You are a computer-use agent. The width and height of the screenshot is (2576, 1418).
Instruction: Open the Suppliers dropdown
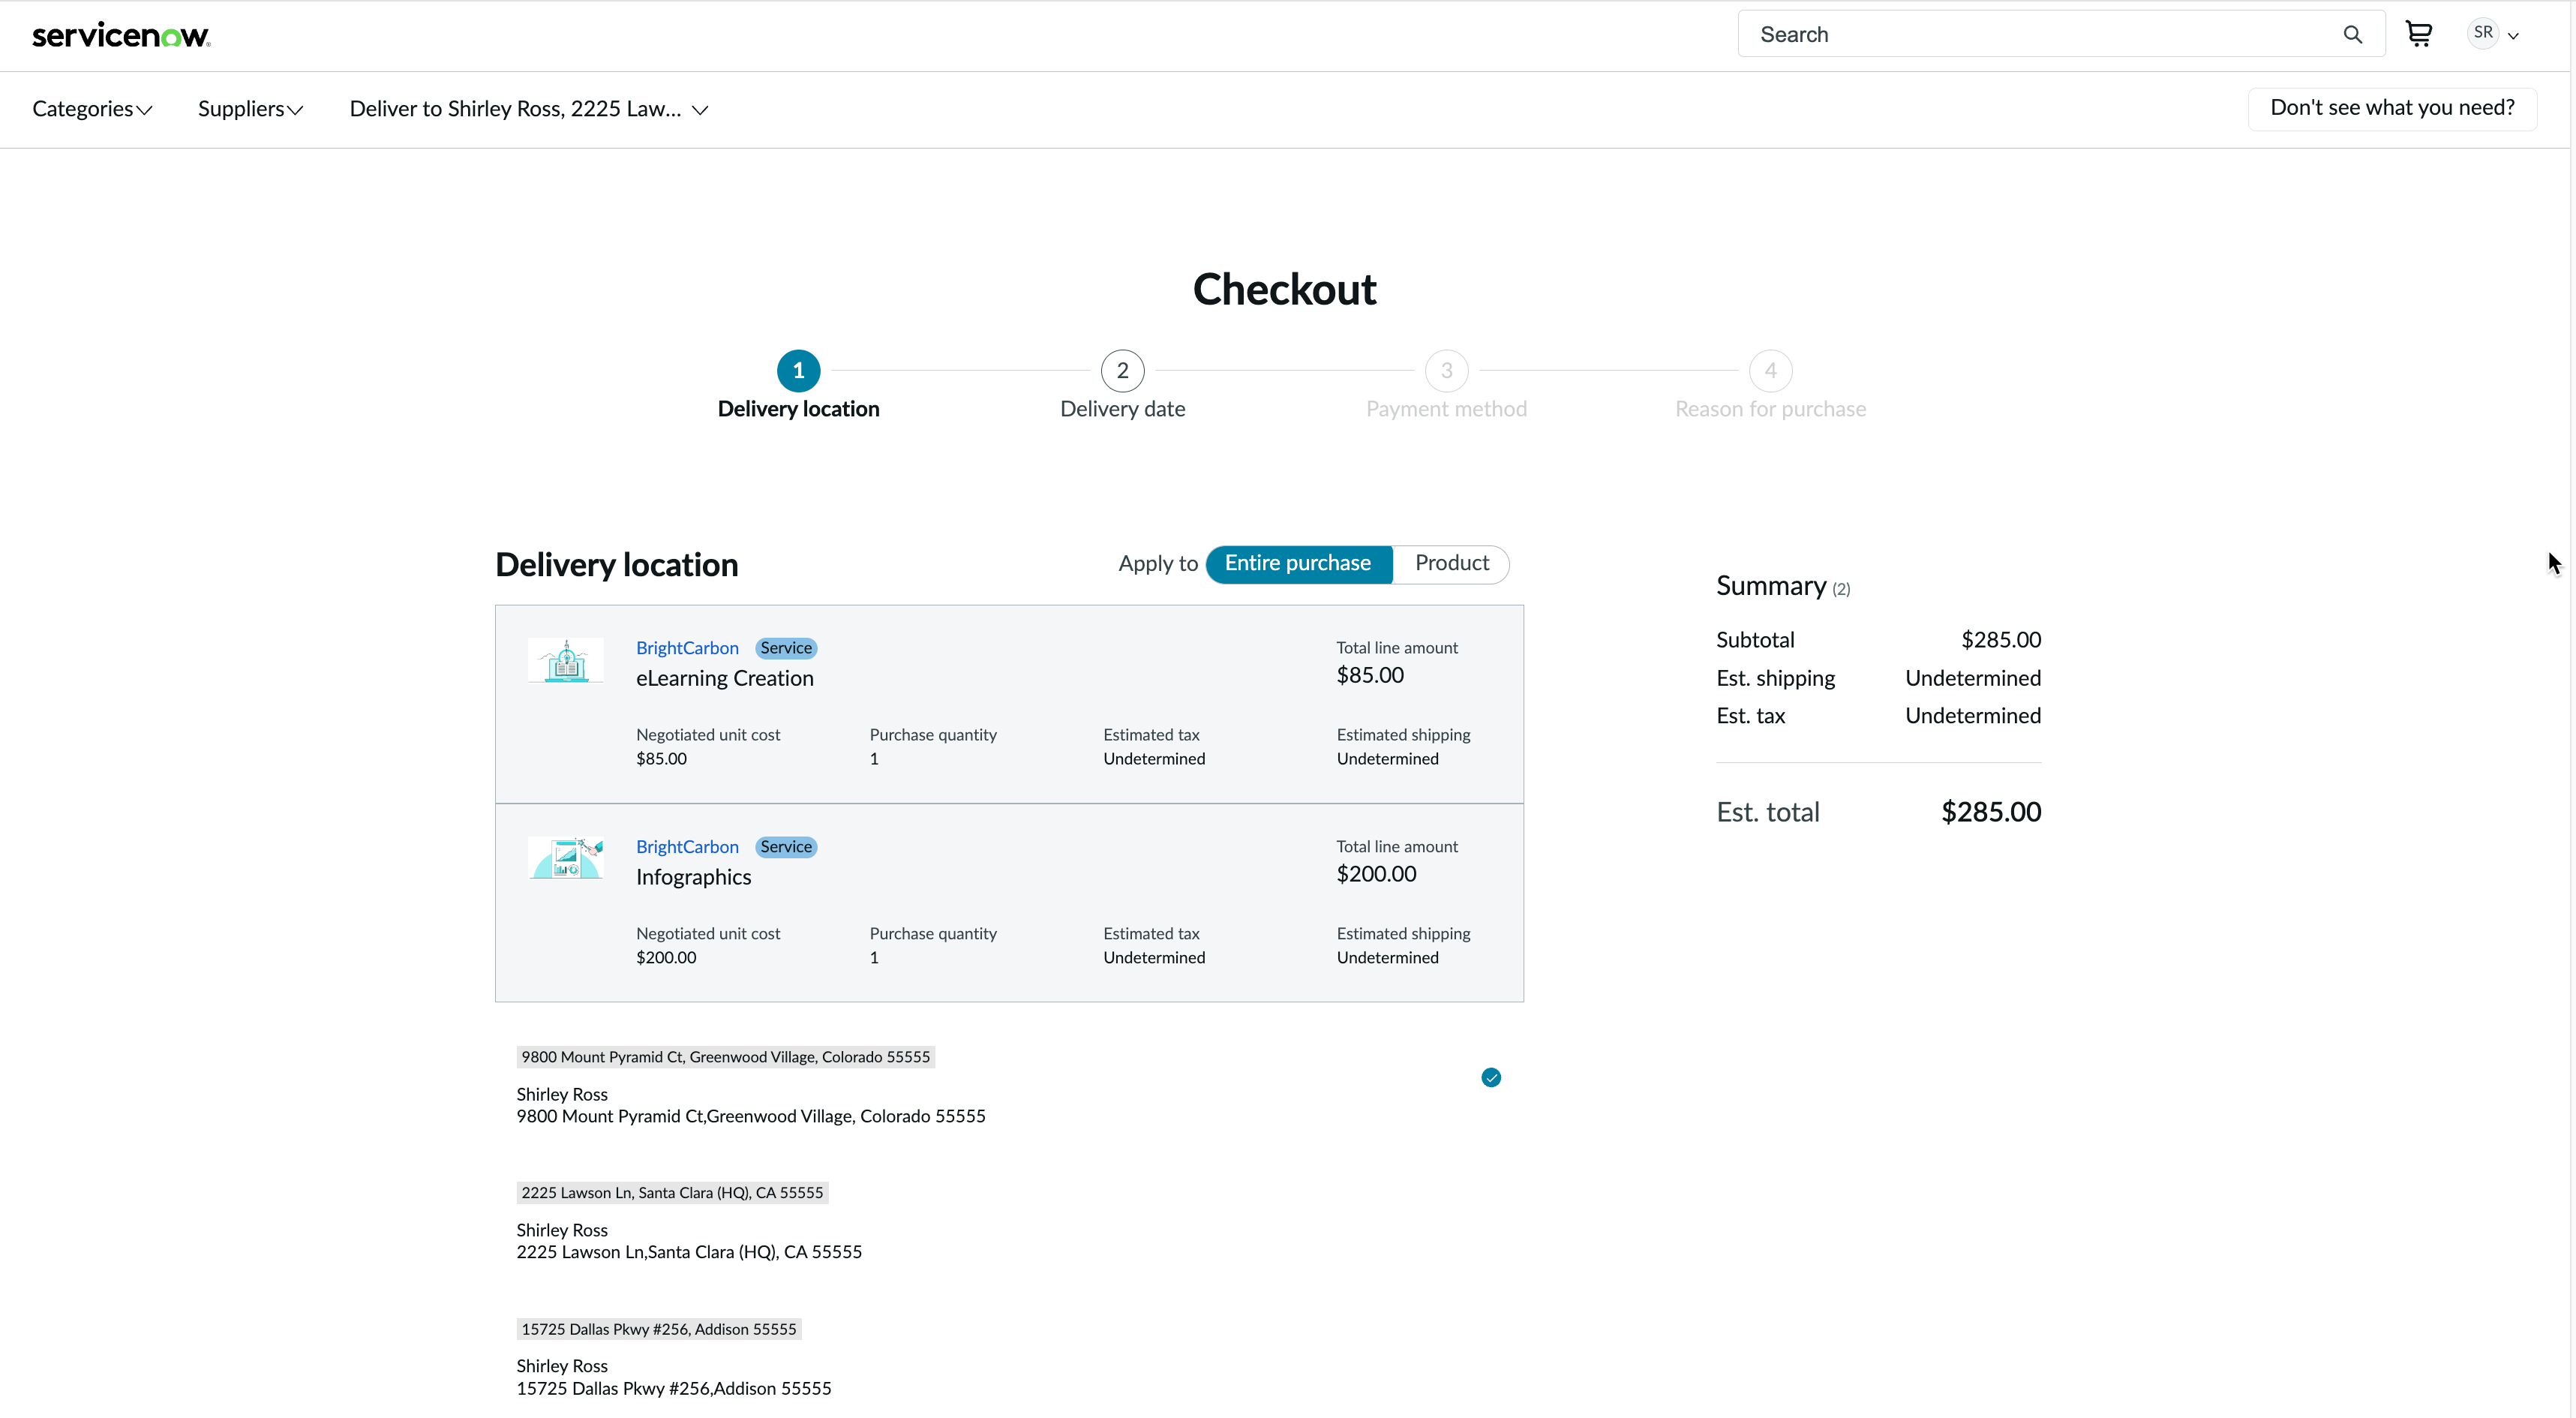click(x=250, y=109)
